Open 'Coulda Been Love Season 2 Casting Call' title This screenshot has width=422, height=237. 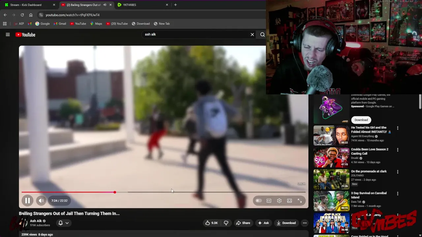pyautogui.click(x=370, y=151)
